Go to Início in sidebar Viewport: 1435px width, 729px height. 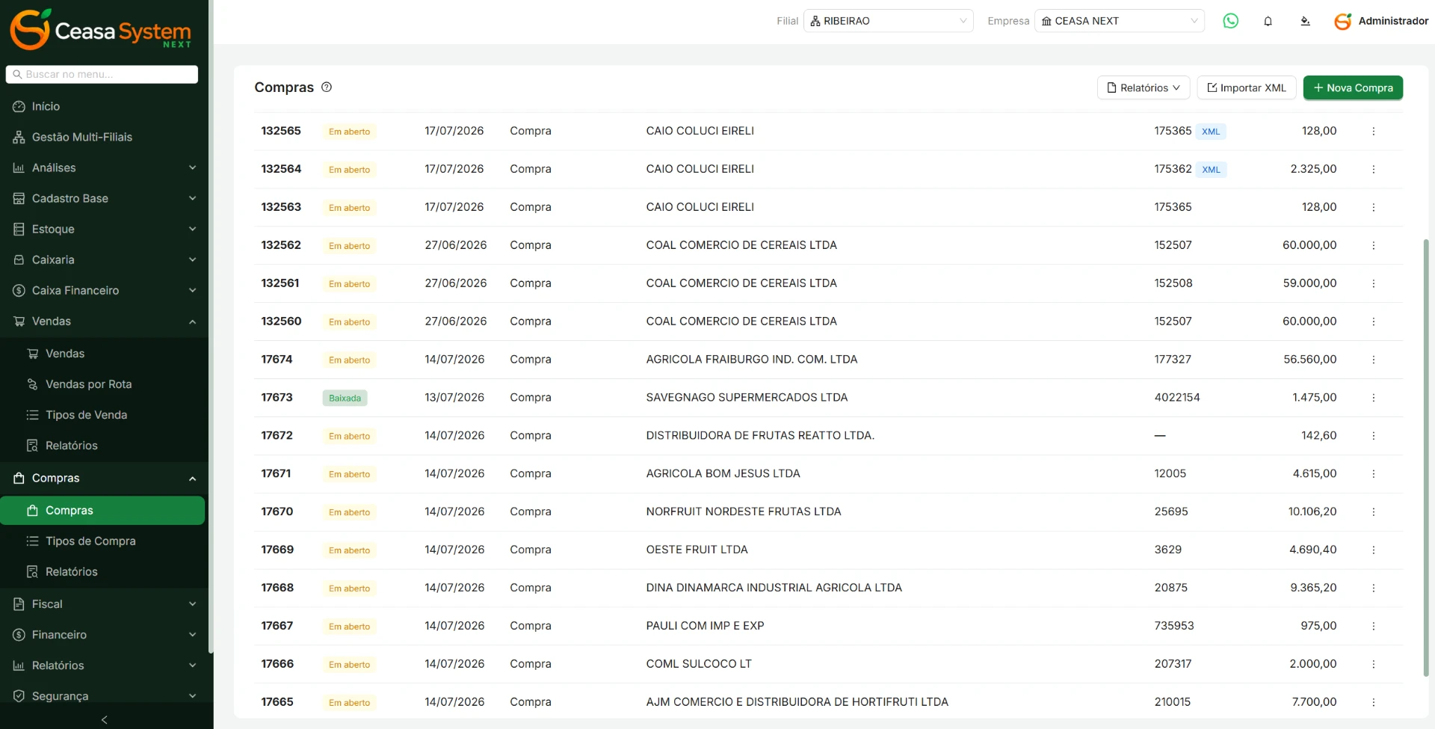click(x=104, y=106)
